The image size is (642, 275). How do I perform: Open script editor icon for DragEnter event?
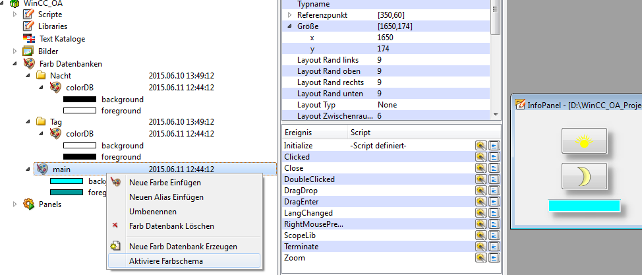(494, 202)
